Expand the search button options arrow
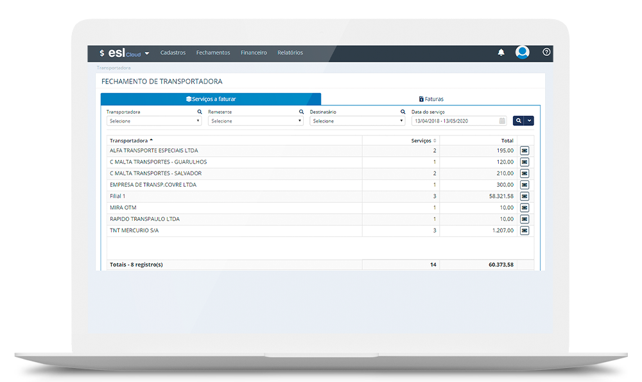Screen dimensions: 642x382 coord(530,121)
